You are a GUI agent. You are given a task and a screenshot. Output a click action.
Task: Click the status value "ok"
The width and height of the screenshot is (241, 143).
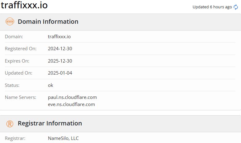pyautogui.click(x=51, y=85)
